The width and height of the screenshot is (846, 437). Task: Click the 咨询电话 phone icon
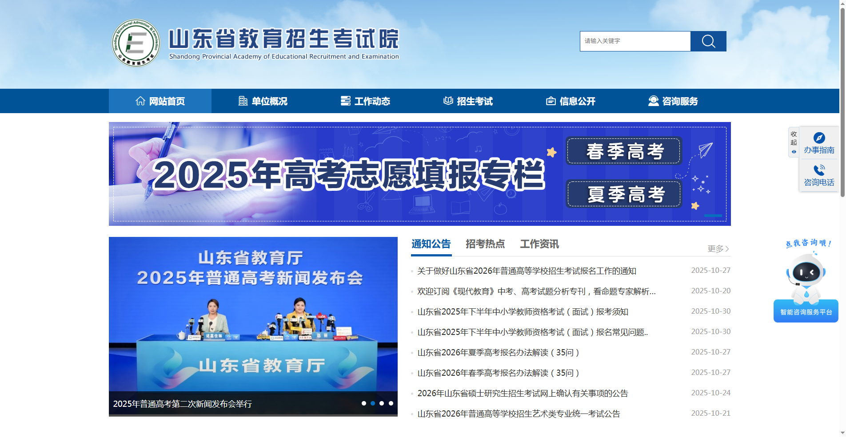[x=819, y=170]
